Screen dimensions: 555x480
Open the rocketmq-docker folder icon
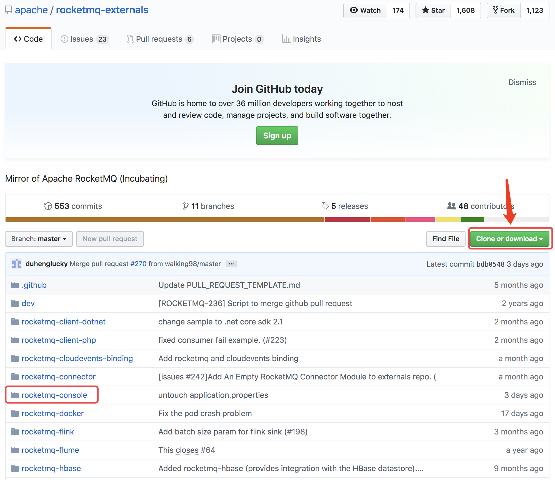click(15, 413)
